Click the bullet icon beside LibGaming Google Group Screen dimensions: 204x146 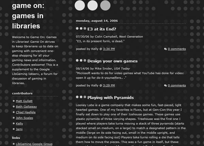pyautogui.click(x=14, y=144)
